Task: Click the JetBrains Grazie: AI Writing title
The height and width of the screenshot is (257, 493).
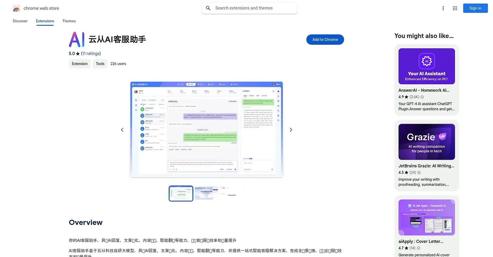Action: [426, 166]
